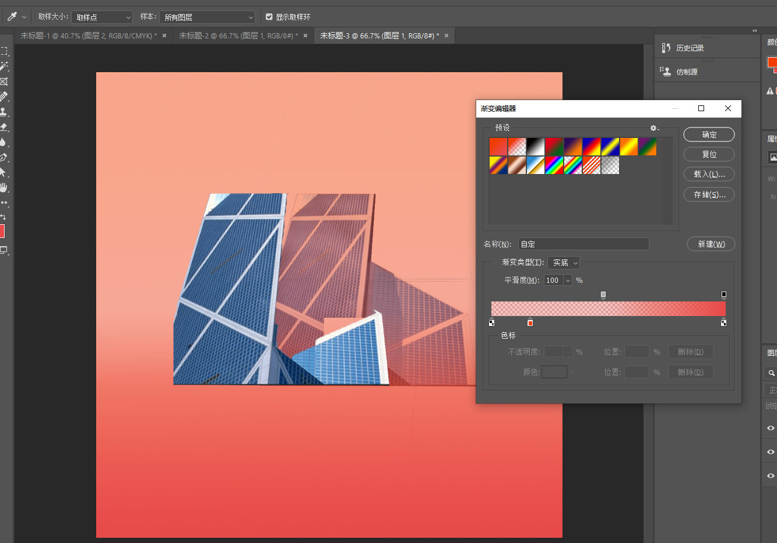The width and height of the screenshot is (777, 543).
Task: Select the Pen tool
Action: [3, 157]
